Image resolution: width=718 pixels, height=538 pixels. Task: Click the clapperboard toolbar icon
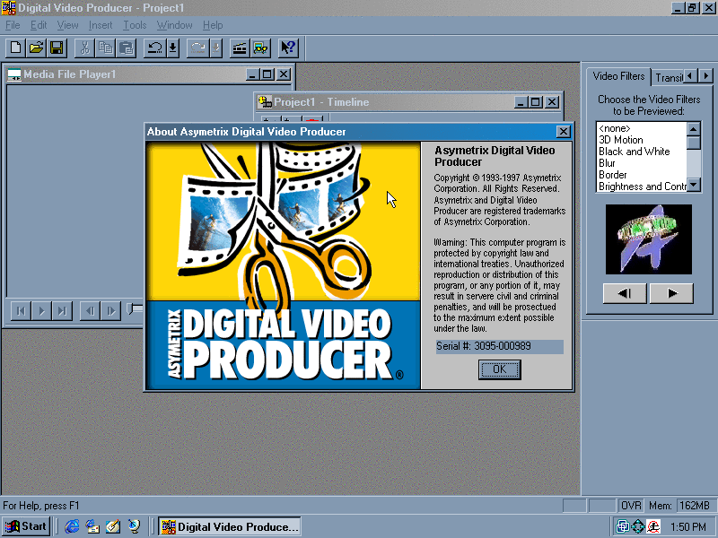click(x=240, y=48)
